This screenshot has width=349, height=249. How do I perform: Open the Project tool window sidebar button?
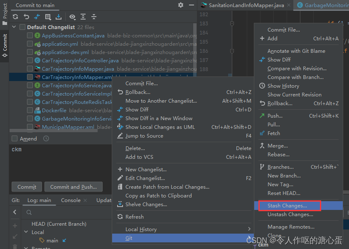point(5,14)
